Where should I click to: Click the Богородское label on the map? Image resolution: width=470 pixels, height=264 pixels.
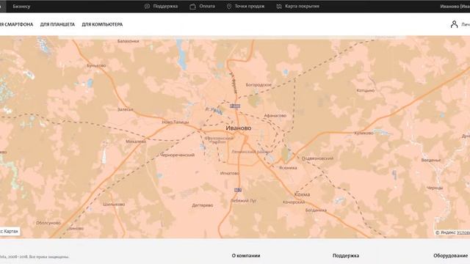tap(258, 85)
